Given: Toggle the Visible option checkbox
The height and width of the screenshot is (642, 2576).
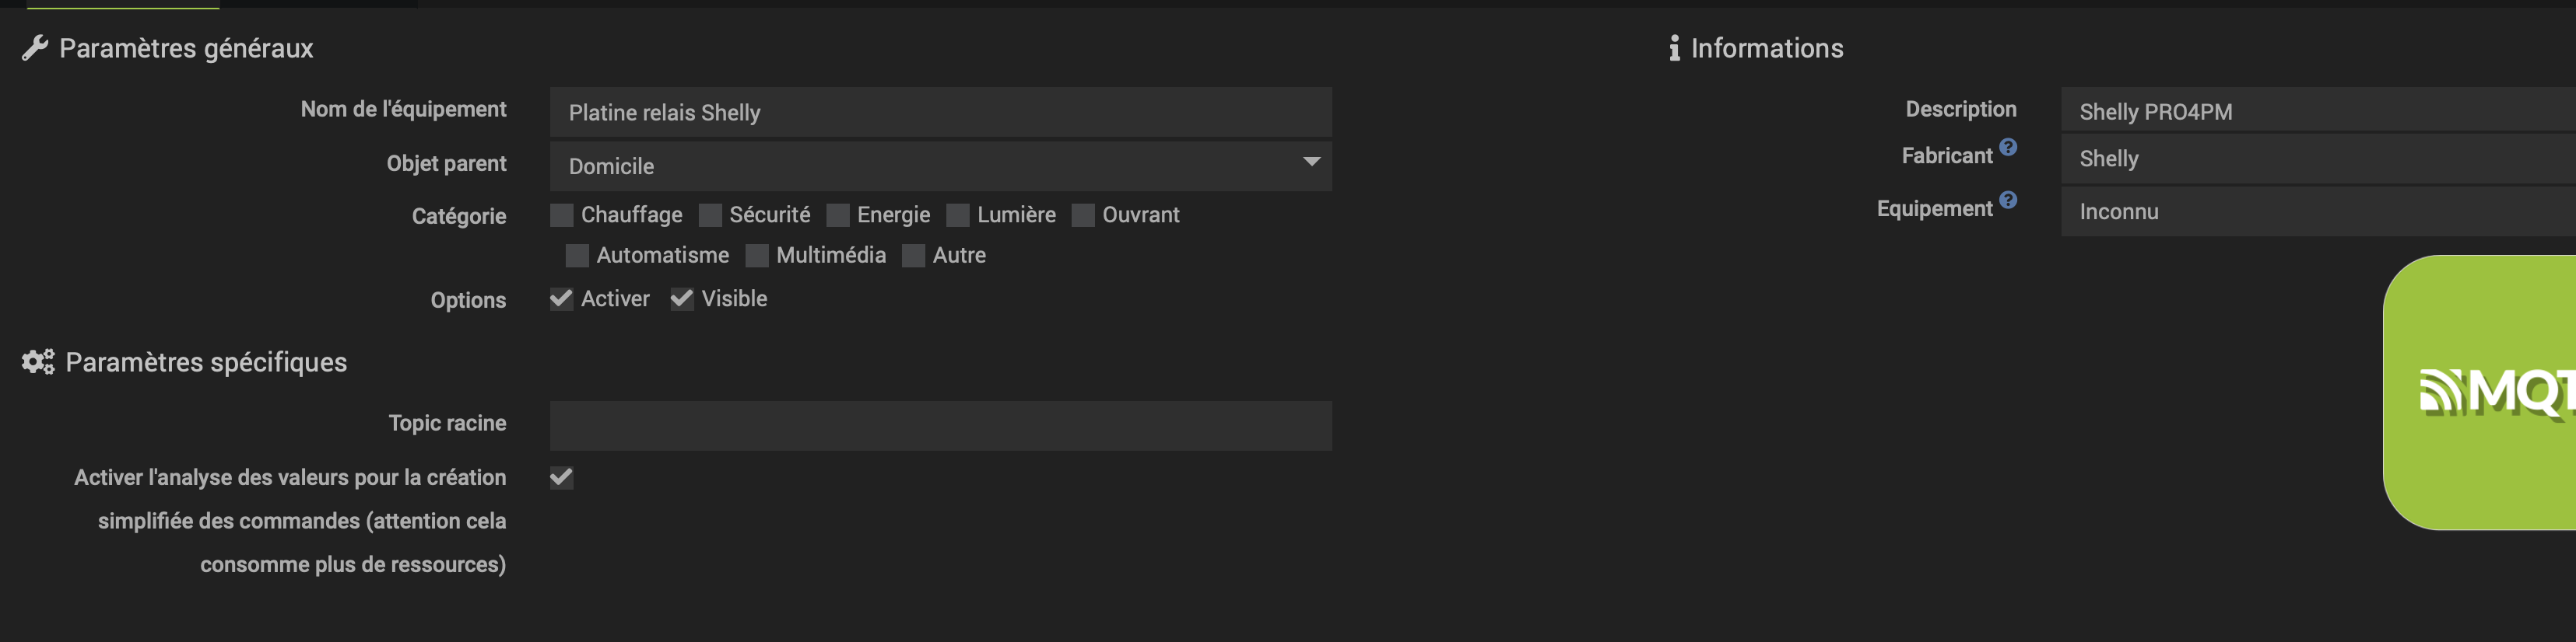Looking at the screenshot, I should click(x=682, y=298).
